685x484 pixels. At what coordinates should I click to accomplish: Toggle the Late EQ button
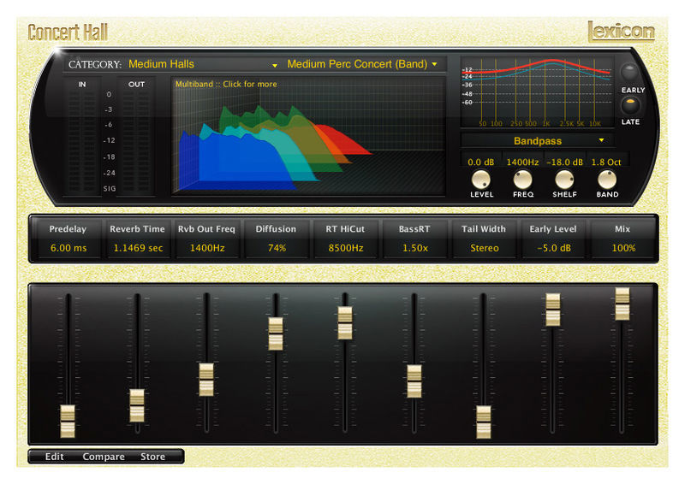(x=630, y=104)
